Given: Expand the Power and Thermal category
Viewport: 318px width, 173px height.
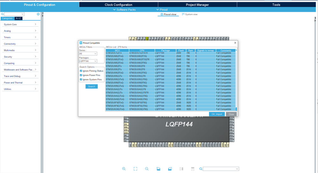Looking at the screenshot, I should [20, 83].
